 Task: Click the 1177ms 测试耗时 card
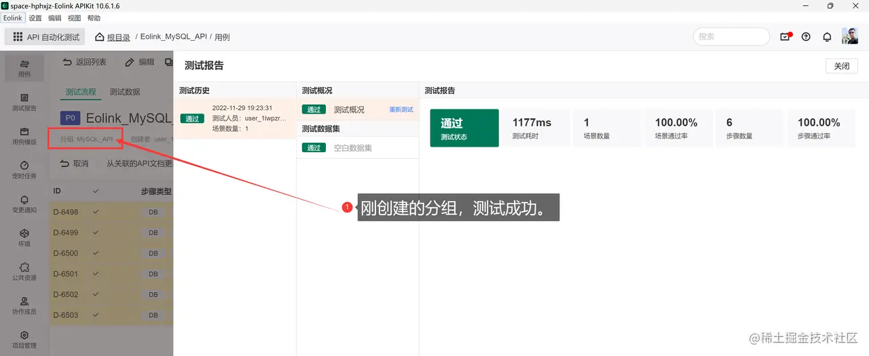pos(536,128)
